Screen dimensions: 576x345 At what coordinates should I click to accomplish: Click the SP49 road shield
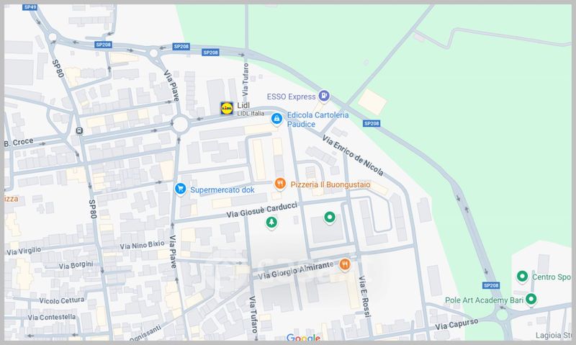30,6
